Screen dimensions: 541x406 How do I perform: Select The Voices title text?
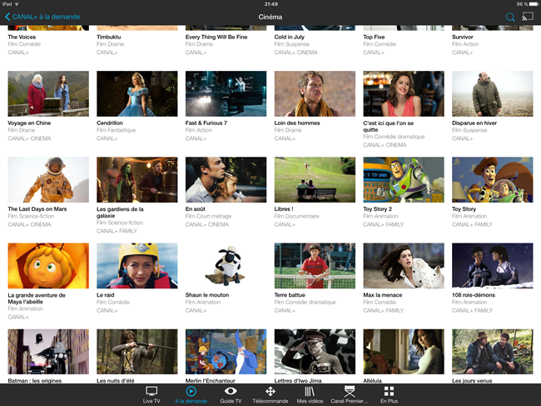click(x=22, y=37)
